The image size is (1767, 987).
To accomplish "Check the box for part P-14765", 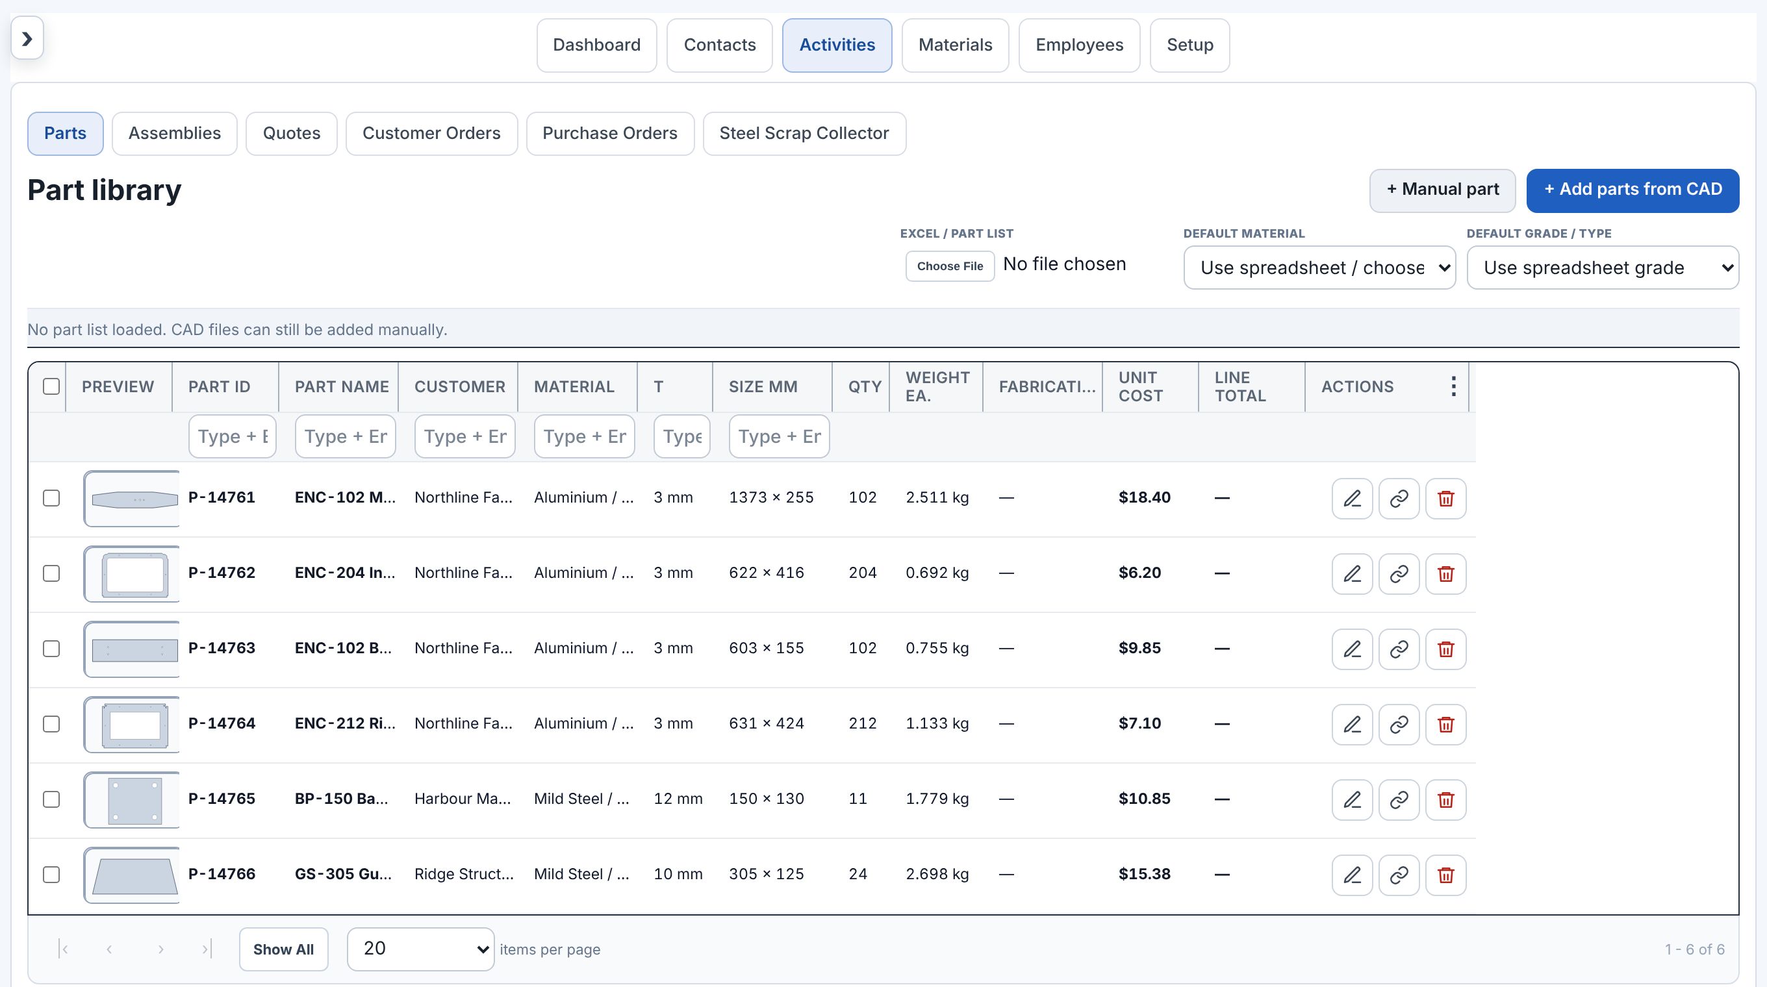I will [x=51, y=800].
